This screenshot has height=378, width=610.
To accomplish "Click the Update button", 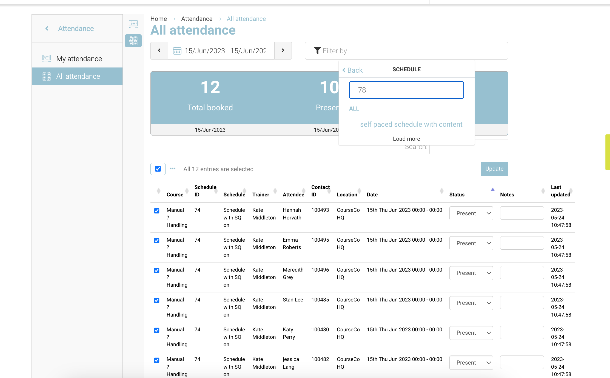I will pyautogui.click(x=494, y=169).
